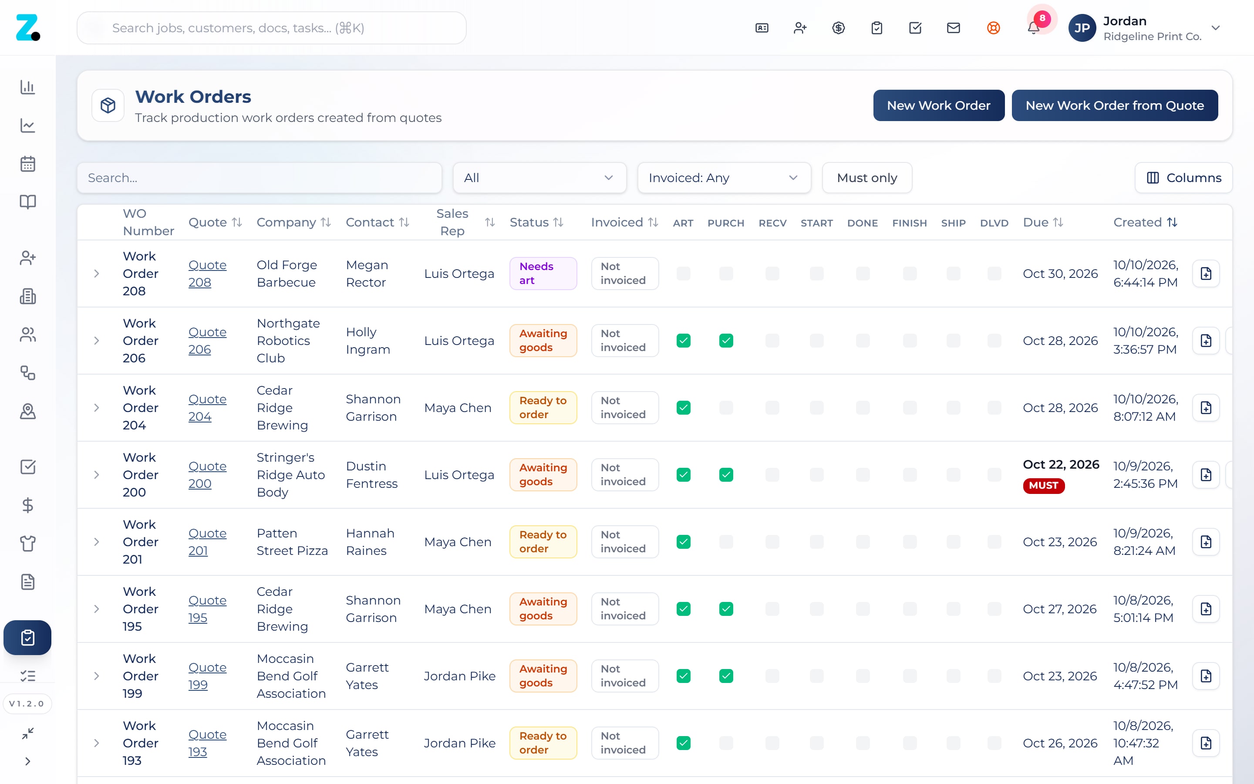Open document icon for Work Order 208

coord(1206,274)
